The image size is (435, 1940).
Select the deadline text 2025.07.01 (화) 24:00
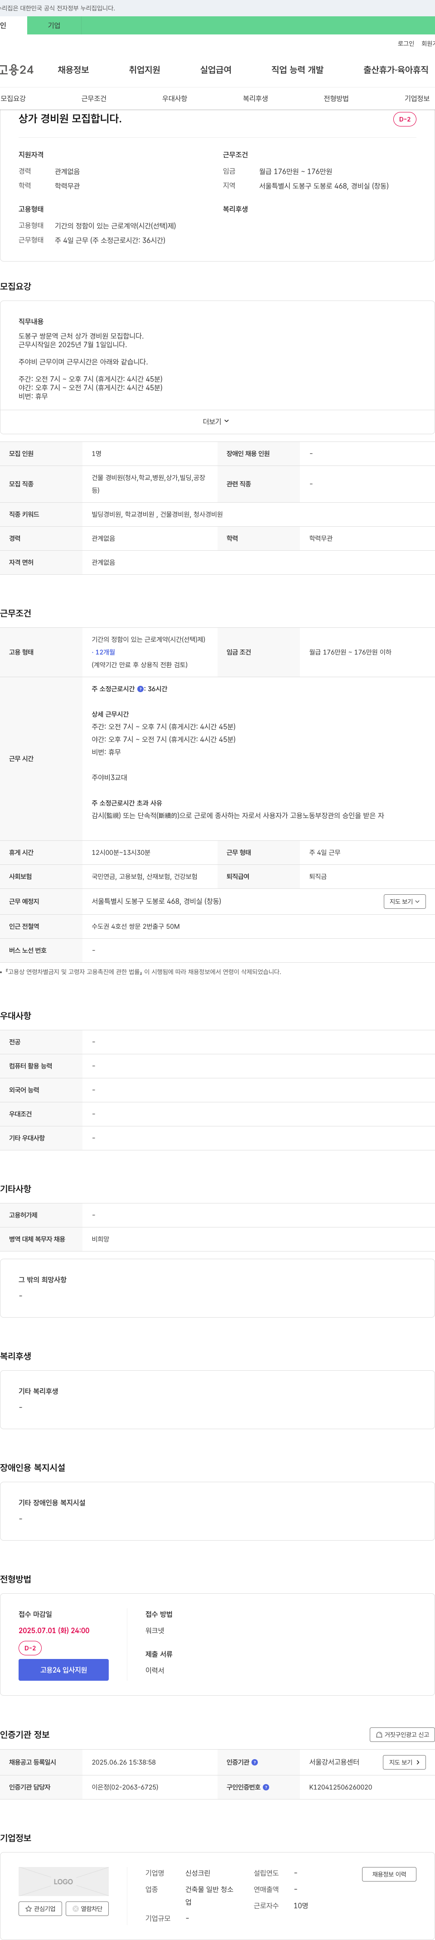54,1630
